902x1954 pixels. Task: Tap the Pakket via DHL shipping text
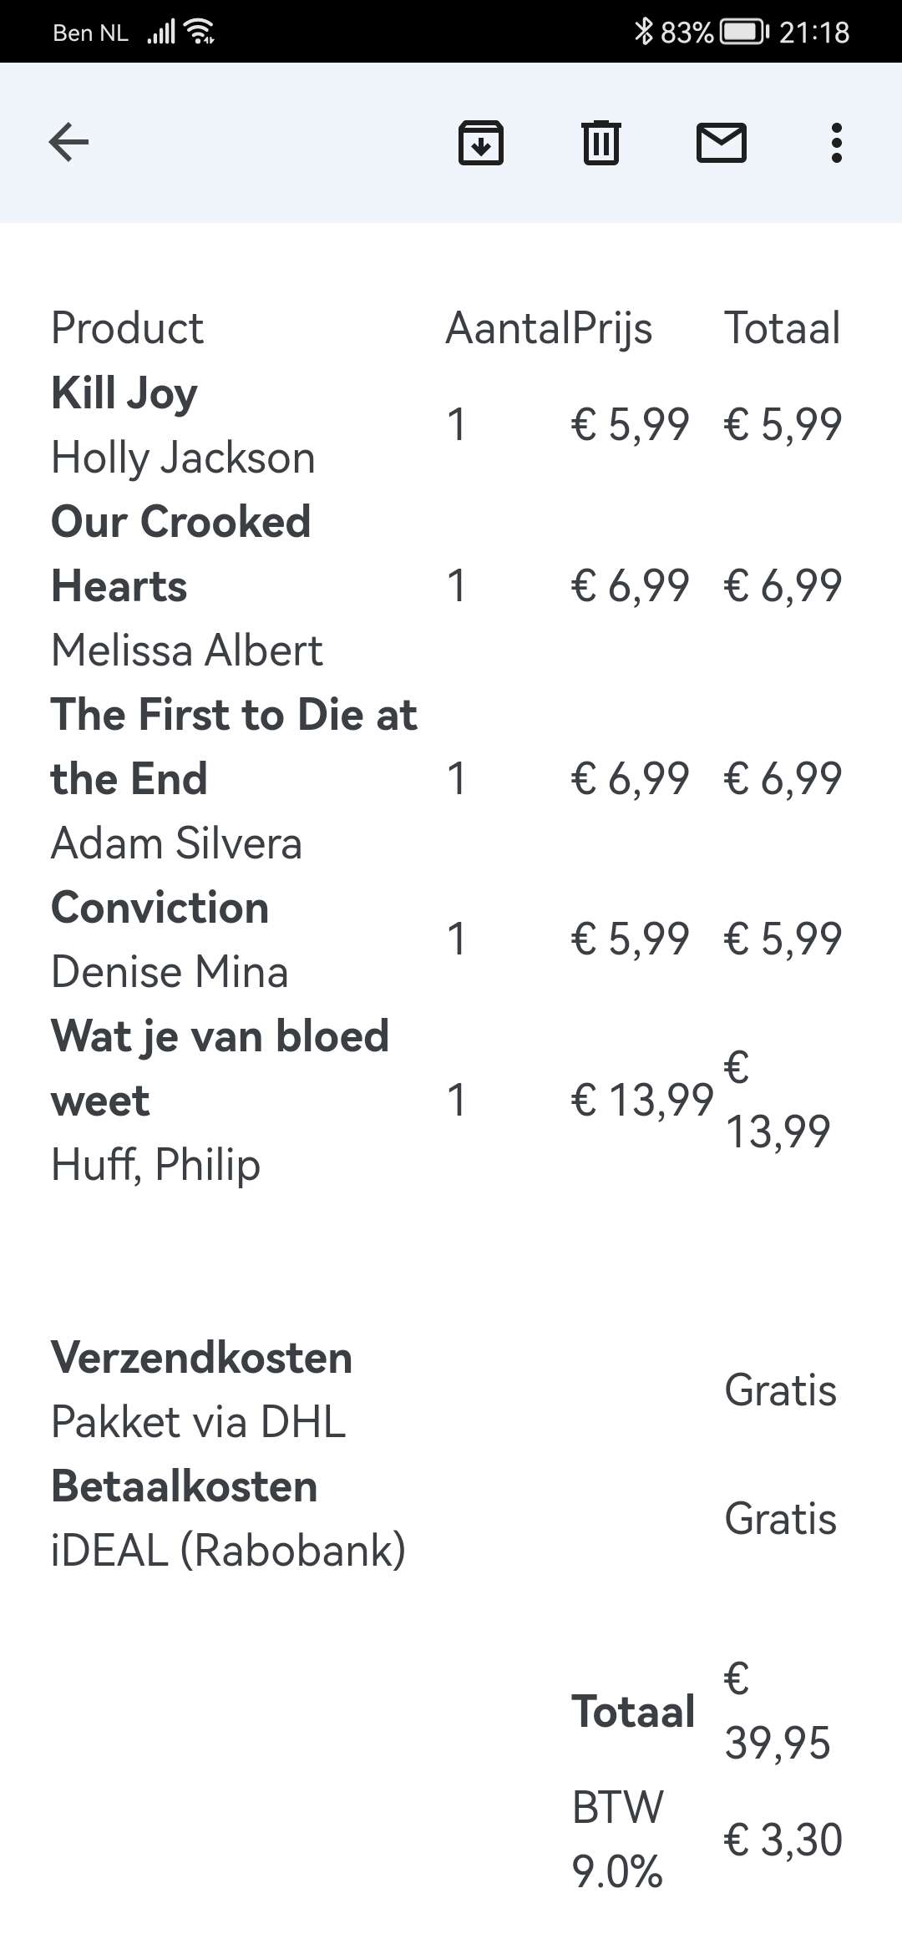199,1421
